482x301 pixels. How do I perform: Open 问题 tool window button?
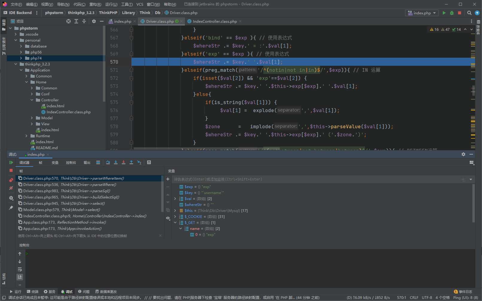(x=84, y=291)
